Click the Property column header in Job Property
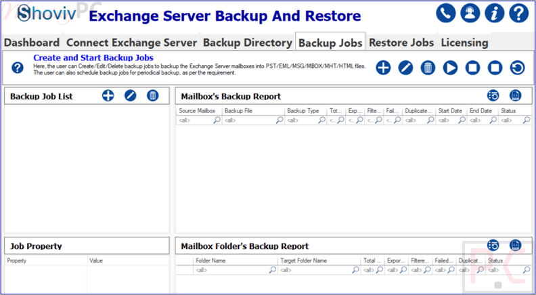The image size is (536, 295). [46, 260]
